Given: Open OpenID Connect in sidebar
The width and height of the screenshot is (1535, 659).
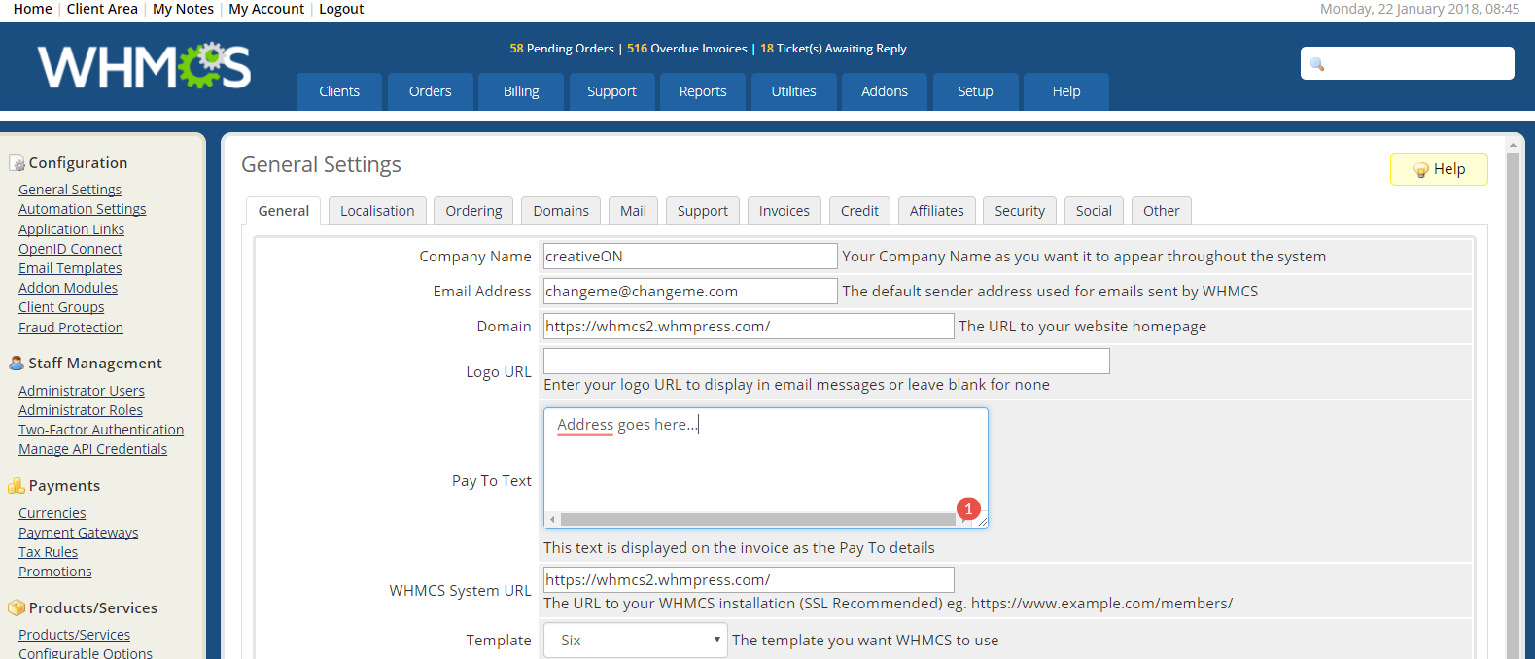Looking at the screenshot, I should 70,249.
